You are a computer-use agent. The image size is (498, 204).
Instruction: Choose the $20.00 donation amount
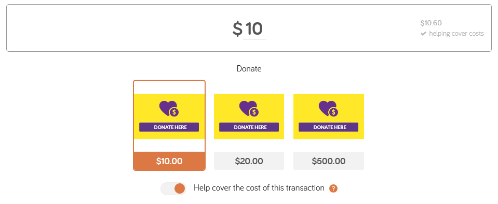(249, 161)
